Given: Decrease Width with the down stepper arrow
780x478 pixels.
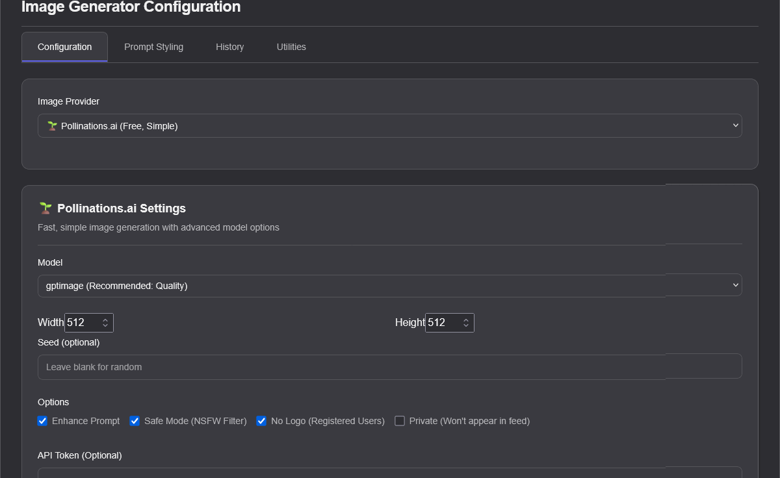Looking at the screenshot, I should pyautogui.click(x=105, y=326).
